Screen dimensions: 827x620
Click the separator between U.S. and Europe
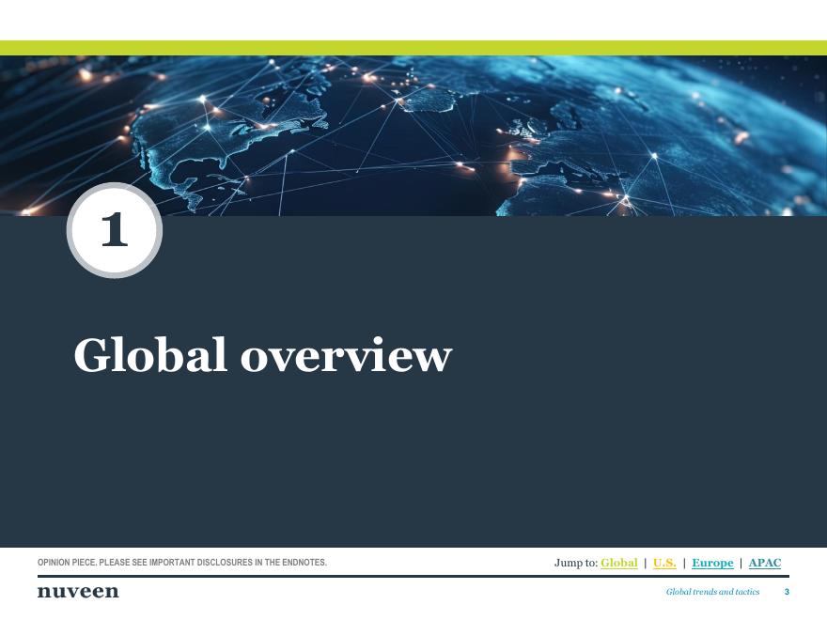(684, 563)
